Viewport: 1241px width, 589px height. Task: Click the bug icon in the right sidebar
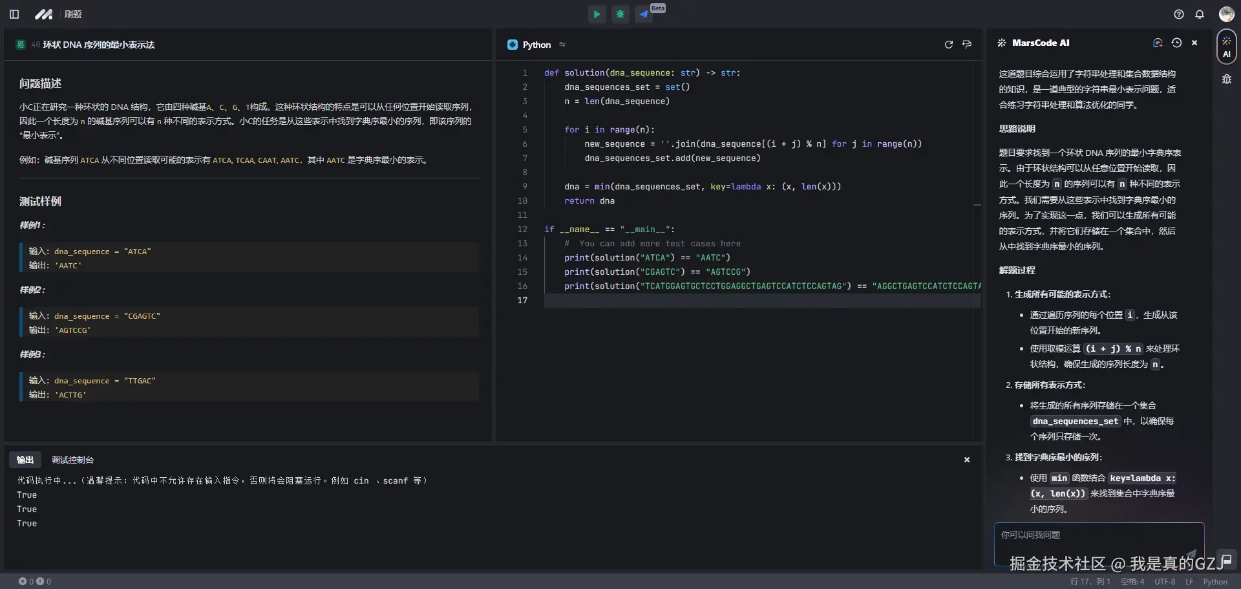coord(1226,79)
